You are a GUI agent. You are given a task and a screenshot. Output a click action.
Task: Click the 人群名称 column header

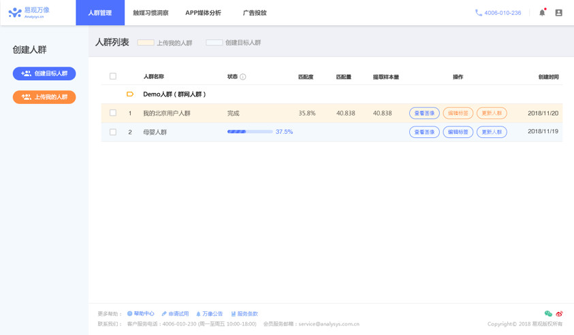coord(154,76)
